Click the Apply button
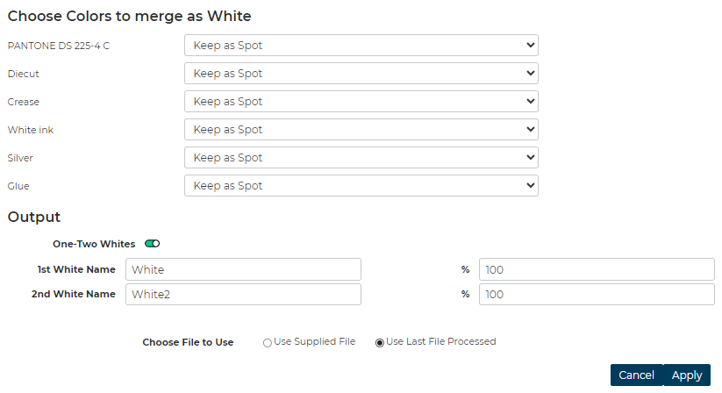The image size is (722, 393). click(686, 375)
